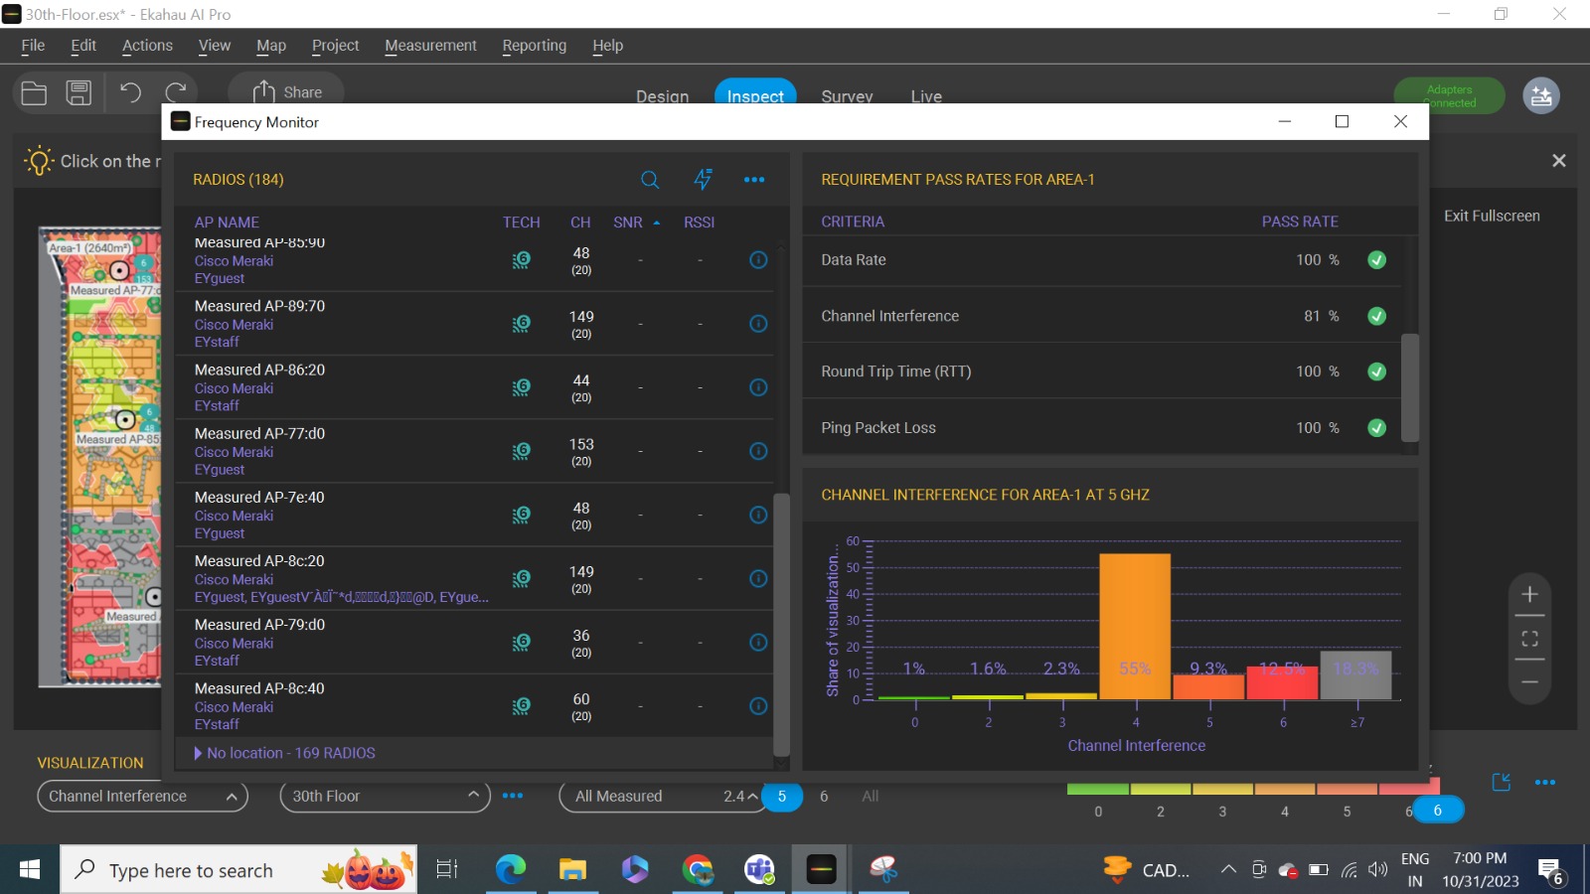Click the green segment of the legend color bar

coord(1098,790)
